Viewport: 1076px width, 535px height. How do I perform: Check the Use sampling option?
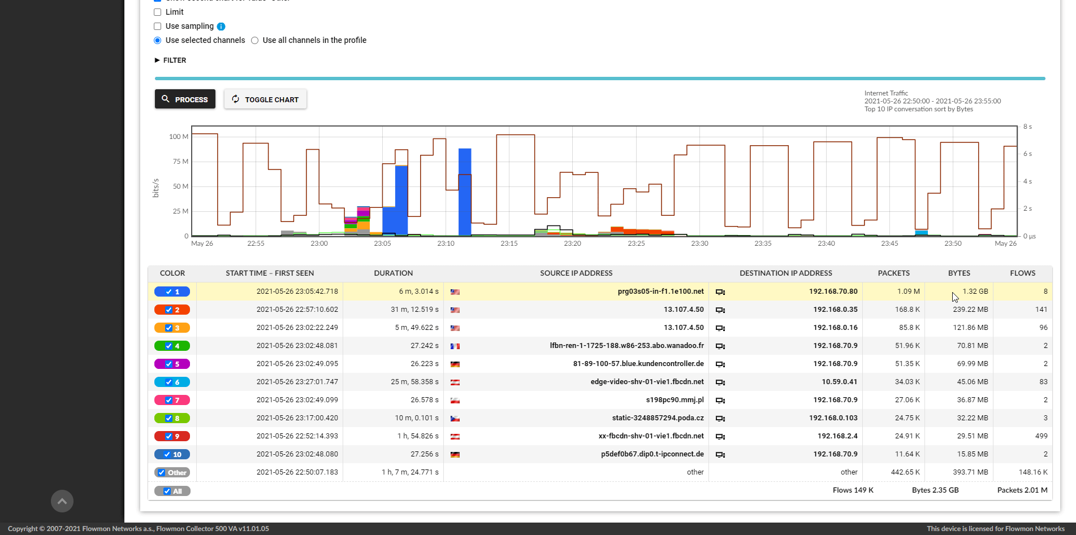pos(157,26)
